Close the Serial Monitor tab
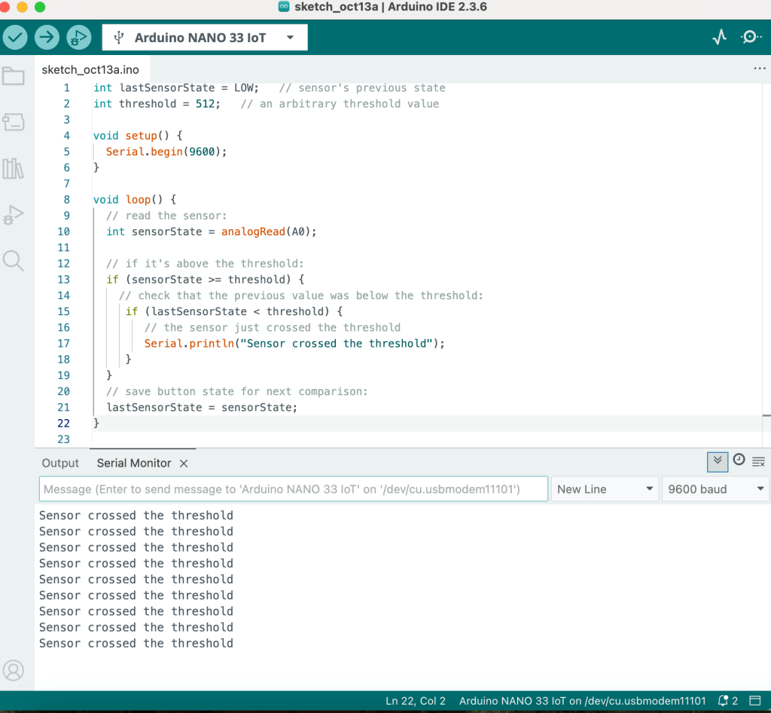This screenshot has width=771, height=713. click(184, 464)
